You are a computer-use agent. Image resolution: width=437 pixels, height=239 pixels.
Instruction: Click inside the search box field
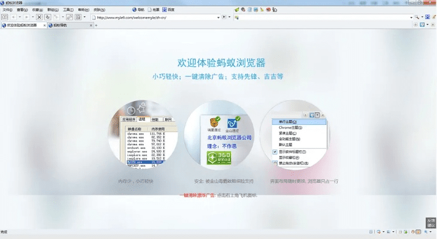(x=324, y=17)
